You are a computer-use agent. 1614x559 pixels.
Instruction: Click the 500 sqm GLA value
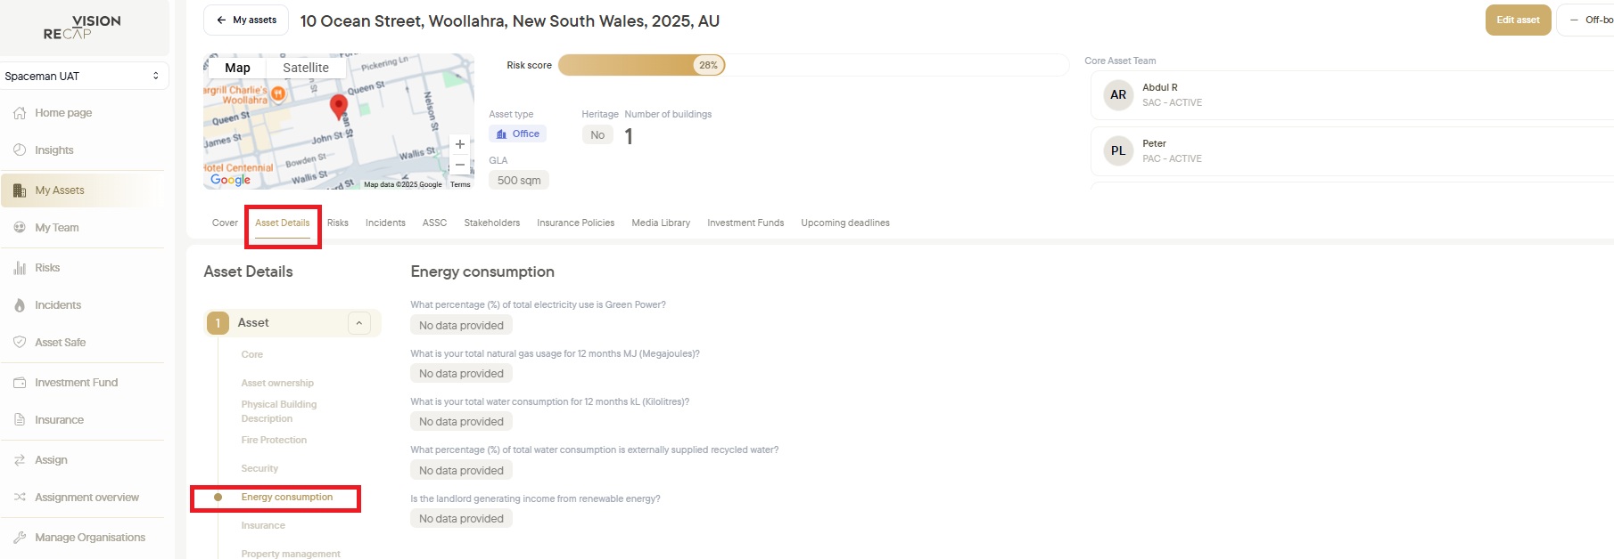pos(519,180)
